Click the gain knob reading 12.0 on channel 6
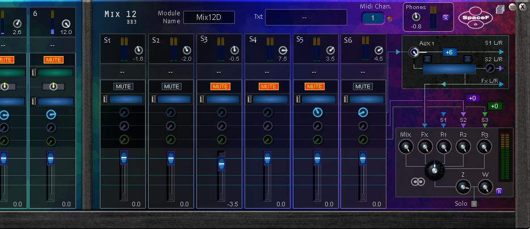This screenshot has width=530, height=229. (66, 24)
